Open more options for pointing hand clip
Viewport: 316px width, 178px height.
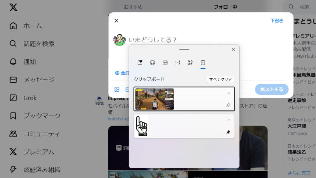pos(228,120)
